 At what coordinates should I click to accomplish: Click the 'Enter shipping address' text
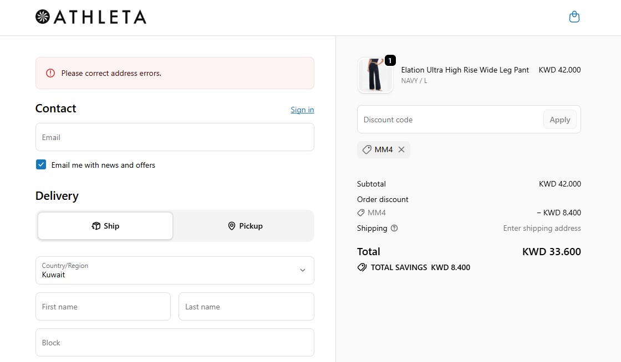coord(542,228)
